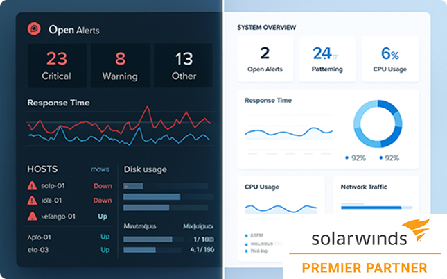Click the Network Traffic progress bar
Screen dimensions: 447x279
pyautogui.click(x=376, y=208)
